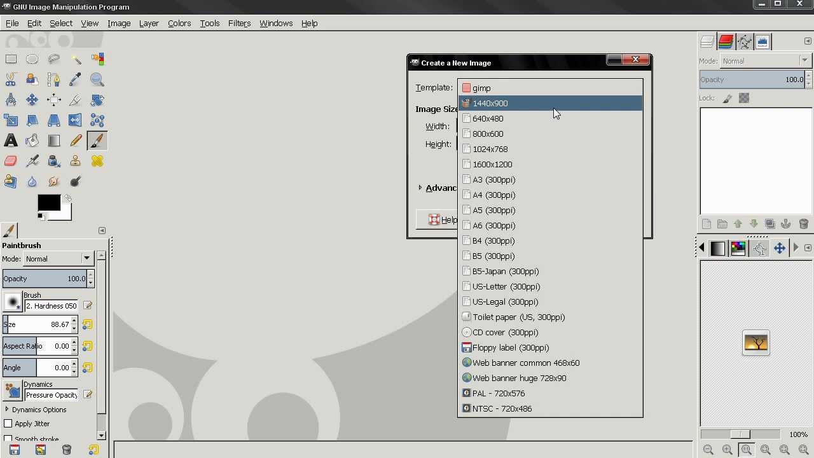Swap foreground and background colors arrow

click(x=67, y=198)
